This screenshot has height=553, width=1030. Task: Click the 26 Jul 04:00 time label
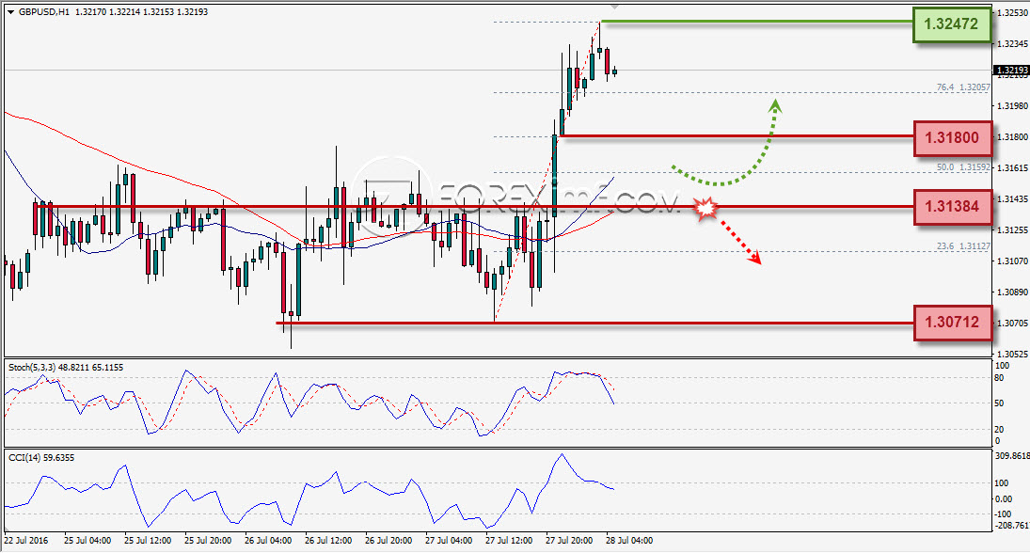pyautogui.click(x=268, y=541)
